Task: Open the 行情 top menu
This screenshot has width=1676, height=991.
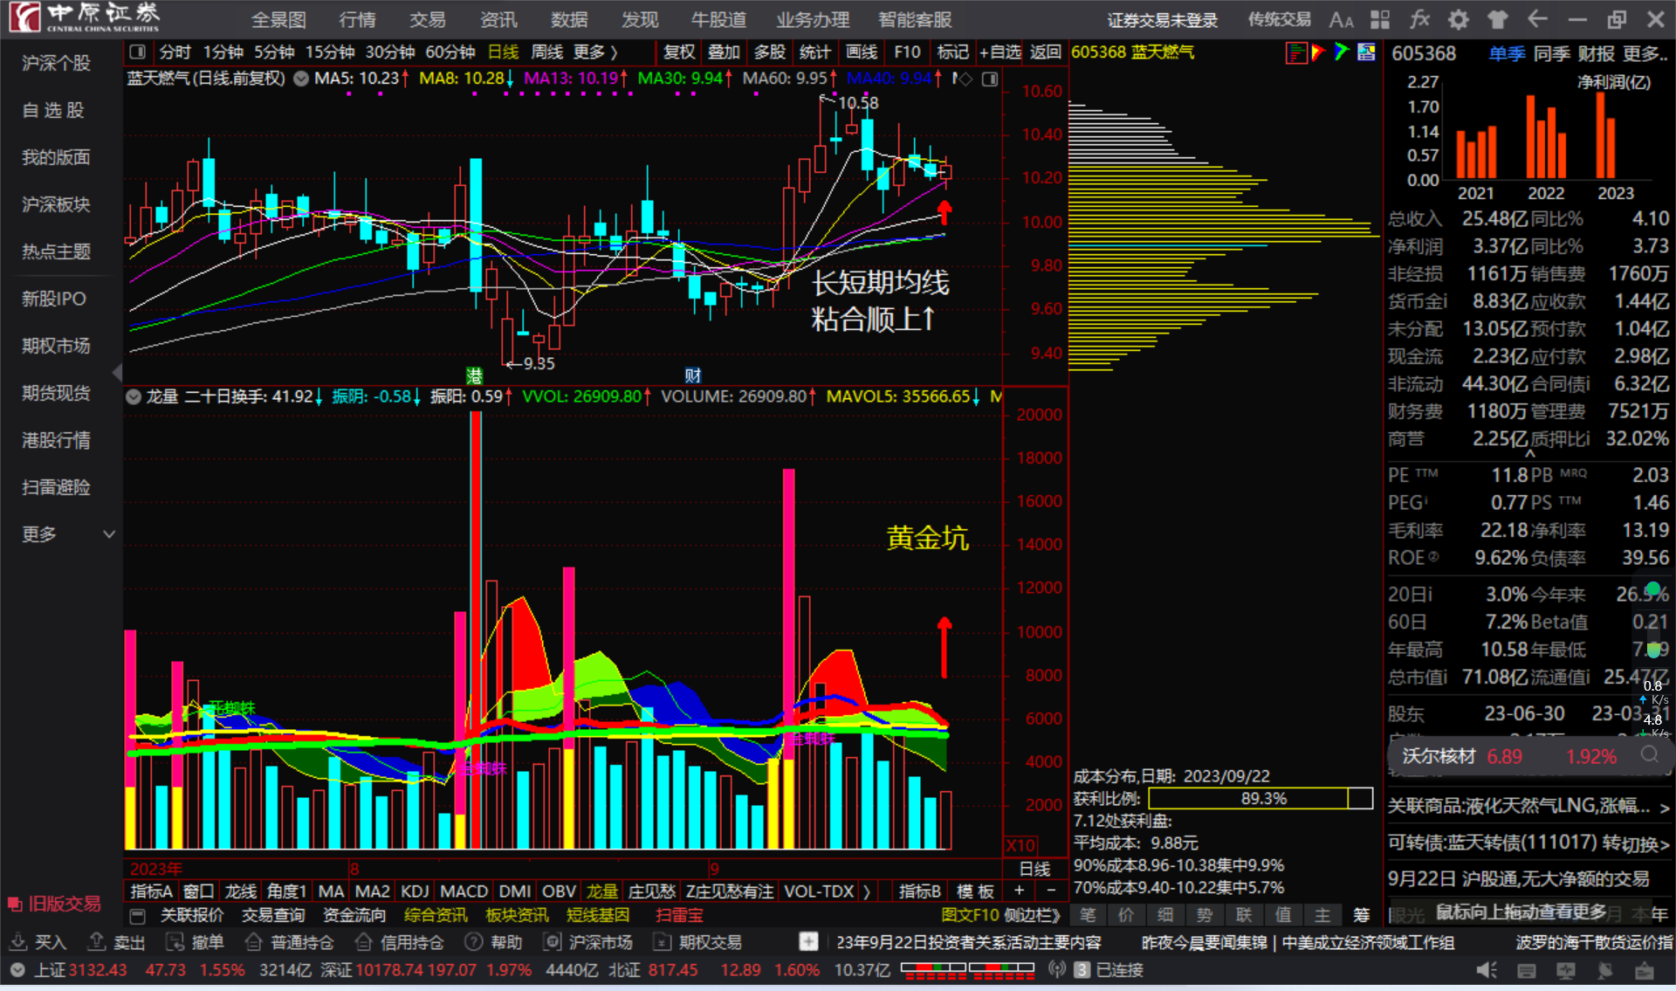Action: 357,20
